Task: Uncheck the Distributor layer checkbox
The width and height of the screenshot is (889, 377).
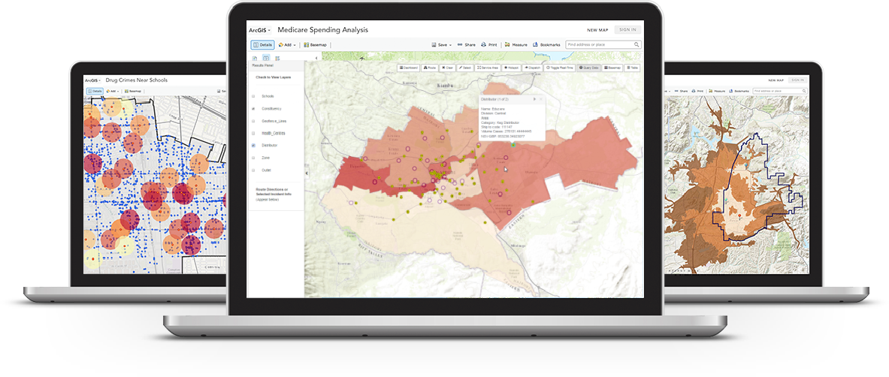Action: [253, 145]
